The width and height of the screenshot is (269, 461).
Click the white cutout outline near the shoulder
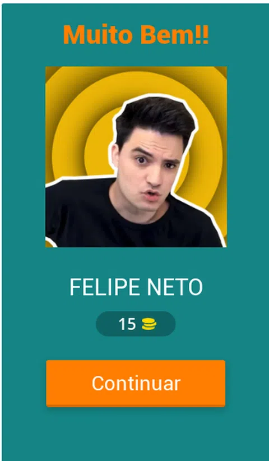79,178
